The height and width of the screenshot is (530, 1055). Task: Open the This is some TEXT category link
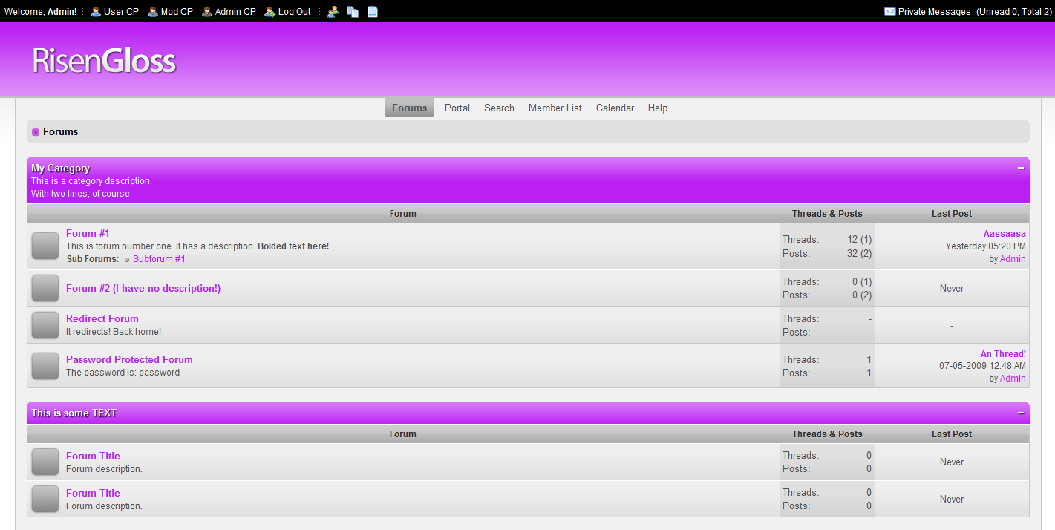74,413
